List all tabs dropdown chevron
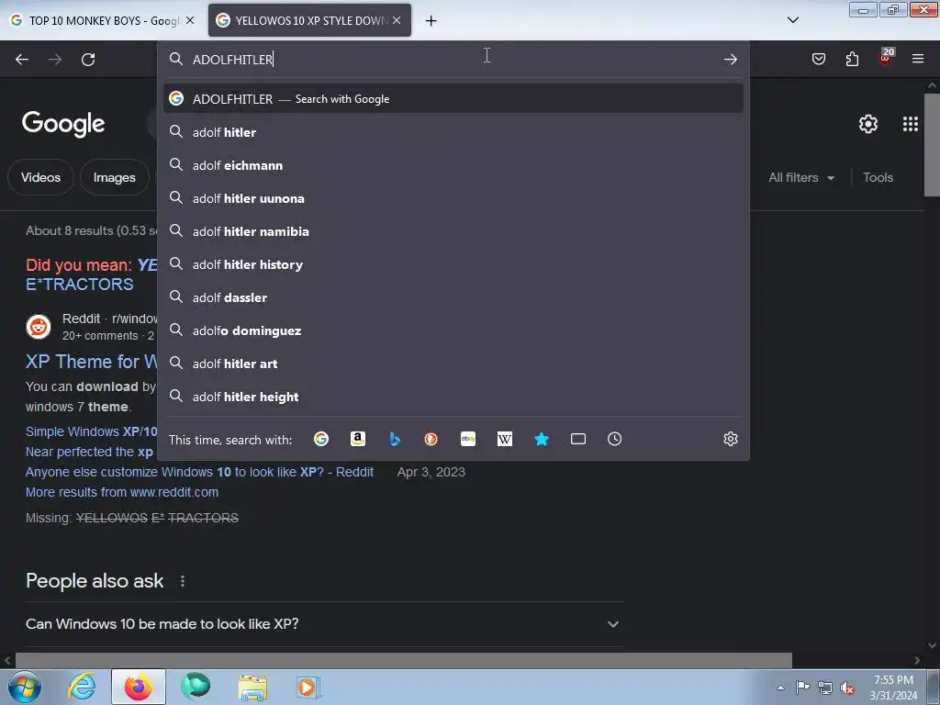This screenshot has height=705, width=940. tap(792, 20)
